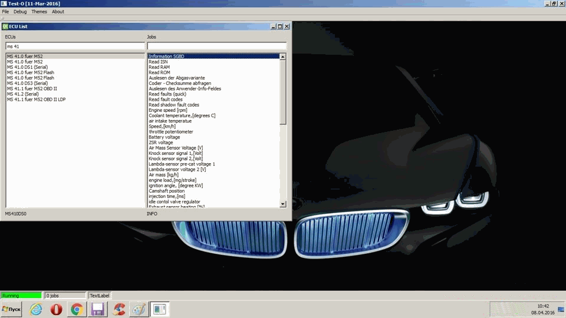Click the green Running status indicator
Screen dimensions: 566x318
(21, 295)
